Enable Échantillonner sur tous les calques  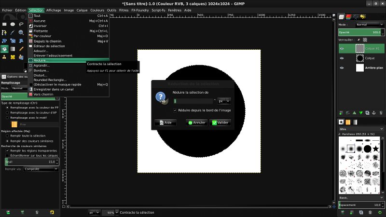click(x=7, y=155)
